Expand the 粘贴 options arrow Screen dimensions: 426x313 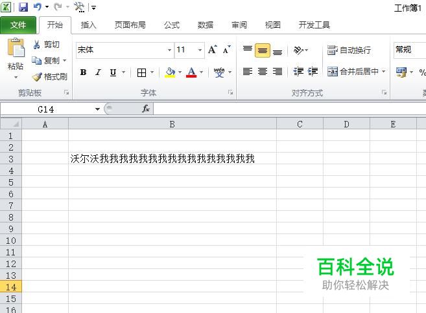point(16,77)
